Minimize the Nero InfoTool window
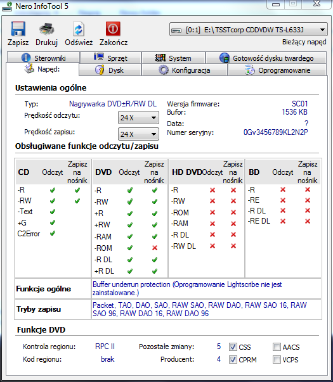The height and width of the screenshot is (382, 333). 276,4
